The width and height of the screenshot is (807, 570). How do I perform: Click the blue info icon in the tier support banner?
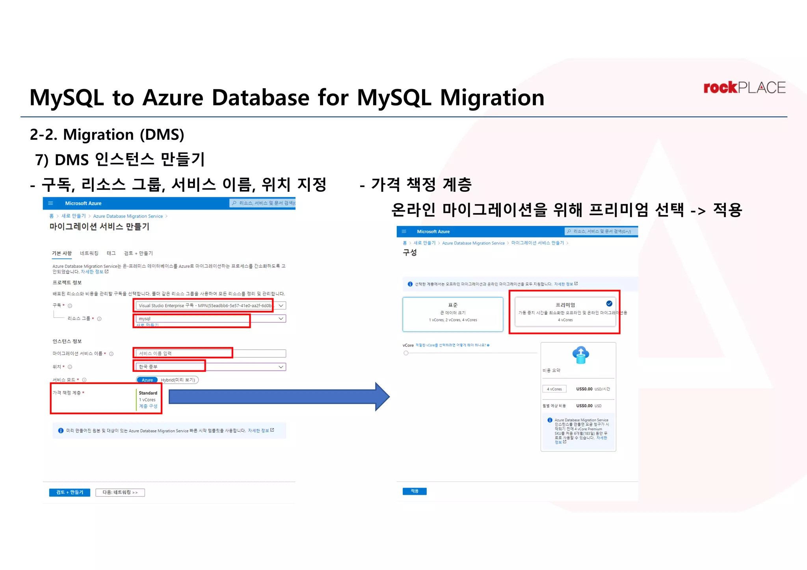click(x=410, y=284)
